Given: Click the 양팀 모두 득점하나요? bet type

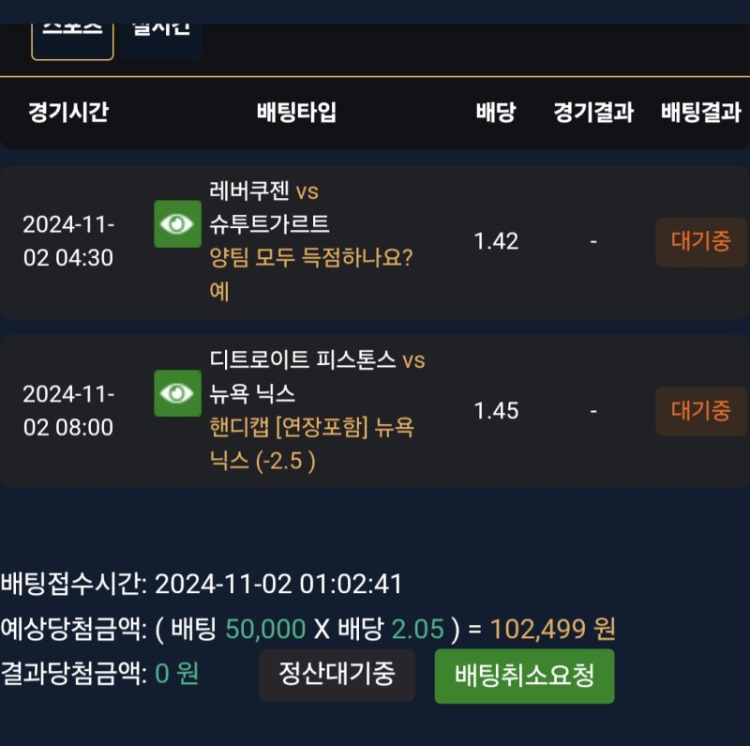Looking at the screenshot, I should click(311, 258).
